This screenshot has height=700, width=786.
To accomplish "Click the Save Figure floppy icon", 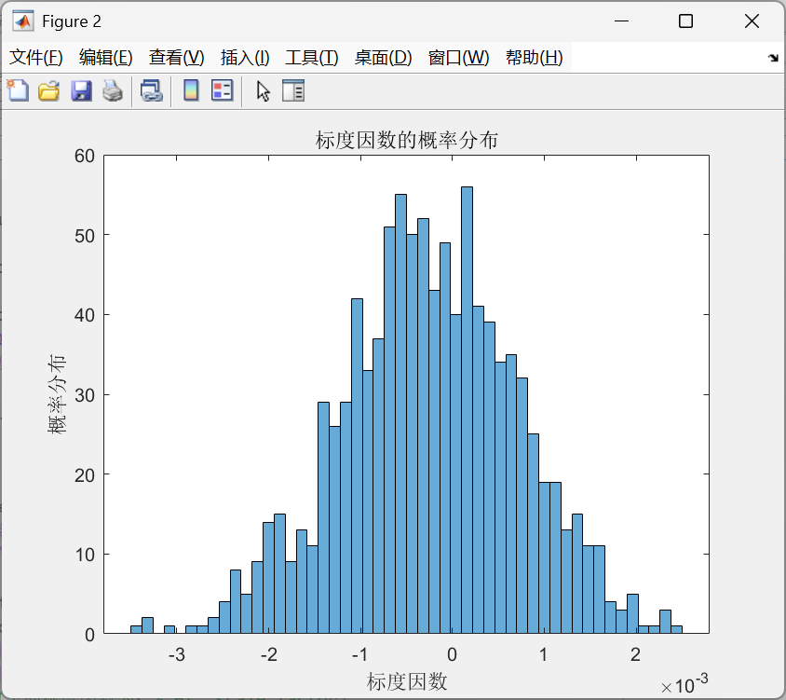I will pyautogui.click(x=81, y=90).
